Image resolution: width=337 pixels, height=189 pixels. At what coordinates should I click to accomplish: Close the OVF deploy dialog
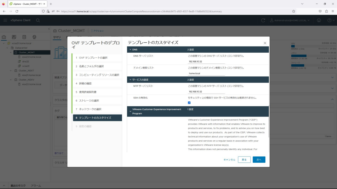pos(265,43)
